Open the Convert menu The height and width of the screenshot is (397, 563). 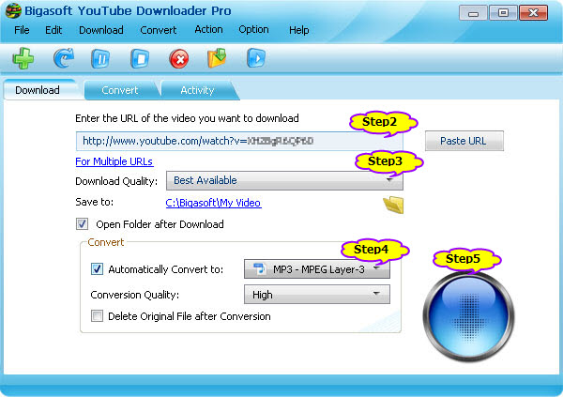[158, 30]
